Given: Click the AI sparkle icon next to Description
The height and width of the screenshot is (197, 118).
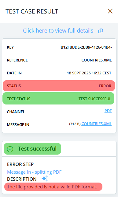Looking at the screenshot, I should tap(45, 179).
